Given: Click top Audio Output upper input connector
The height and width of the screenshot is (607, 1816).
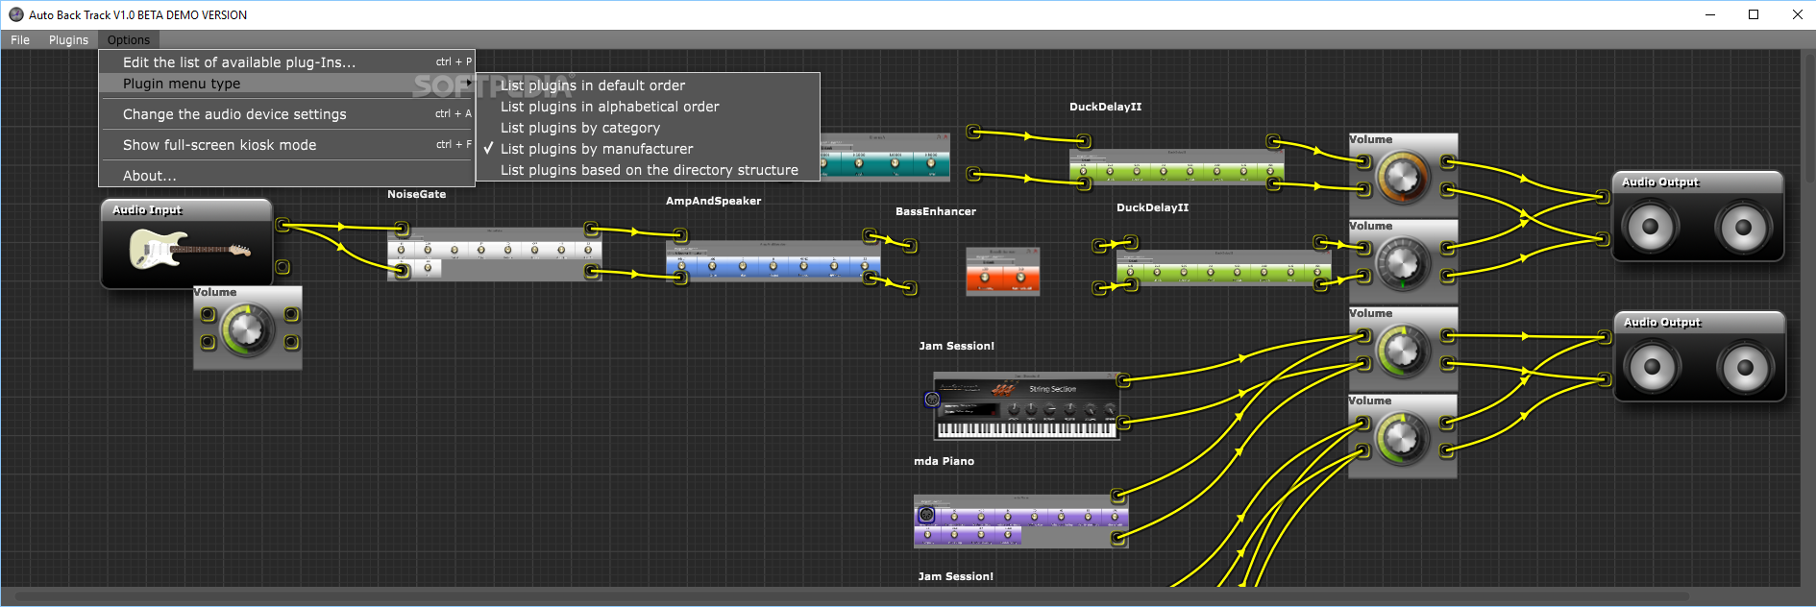Looking at the screenshot, I should [x=1602, y=197].
